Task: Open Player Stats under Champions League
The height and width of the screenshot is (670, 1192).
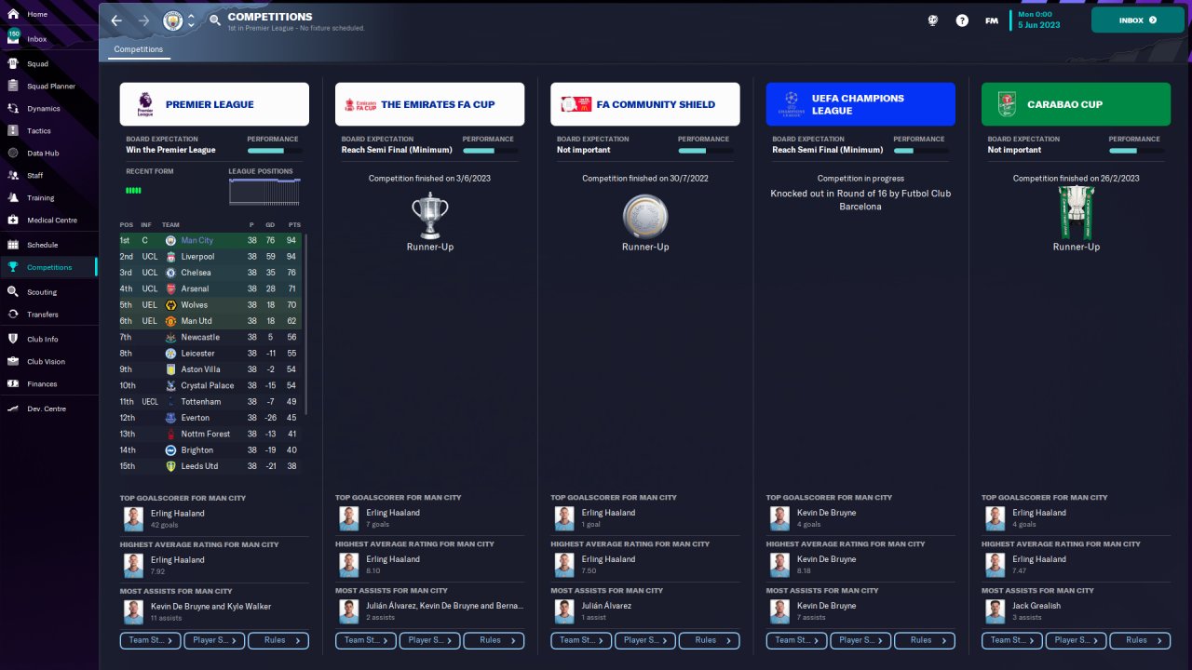Action: (861, 640)
